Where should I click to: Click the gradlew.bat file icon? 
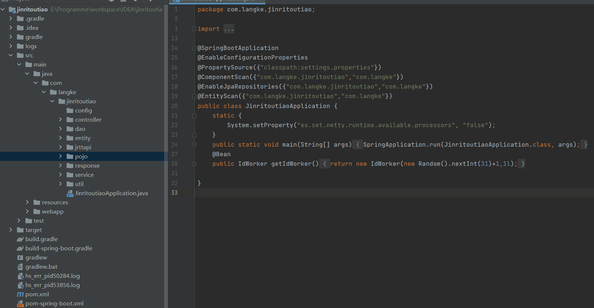[x=20, y=267]
